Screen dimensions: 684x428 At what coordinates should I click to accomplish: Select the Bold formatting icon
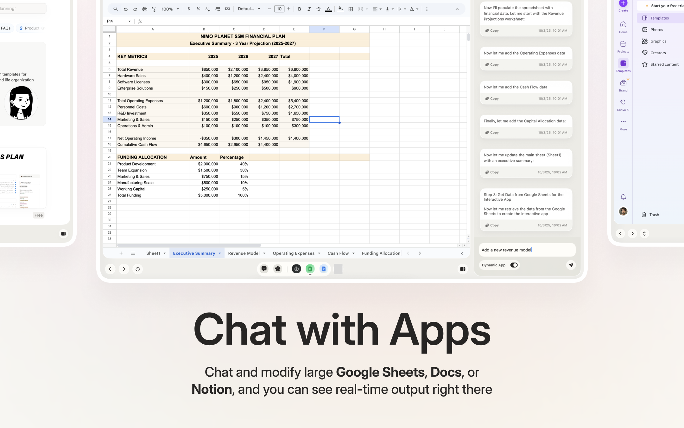point(300,9)
